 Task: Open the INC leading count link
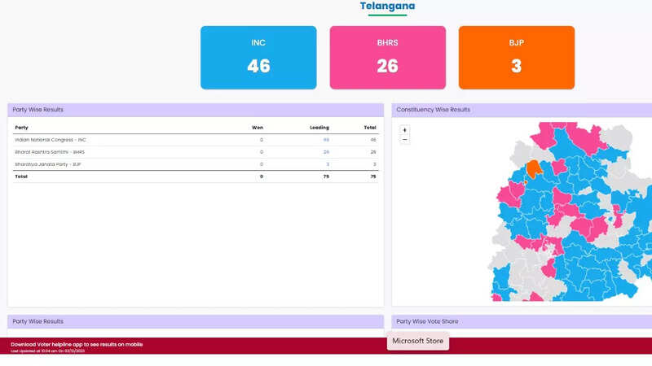pos(326,140)
